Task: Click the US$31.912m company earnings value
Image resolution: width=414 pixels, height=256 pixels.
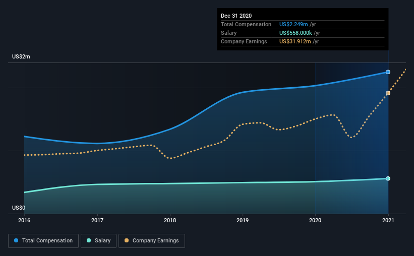Action: tap(295, 41)
